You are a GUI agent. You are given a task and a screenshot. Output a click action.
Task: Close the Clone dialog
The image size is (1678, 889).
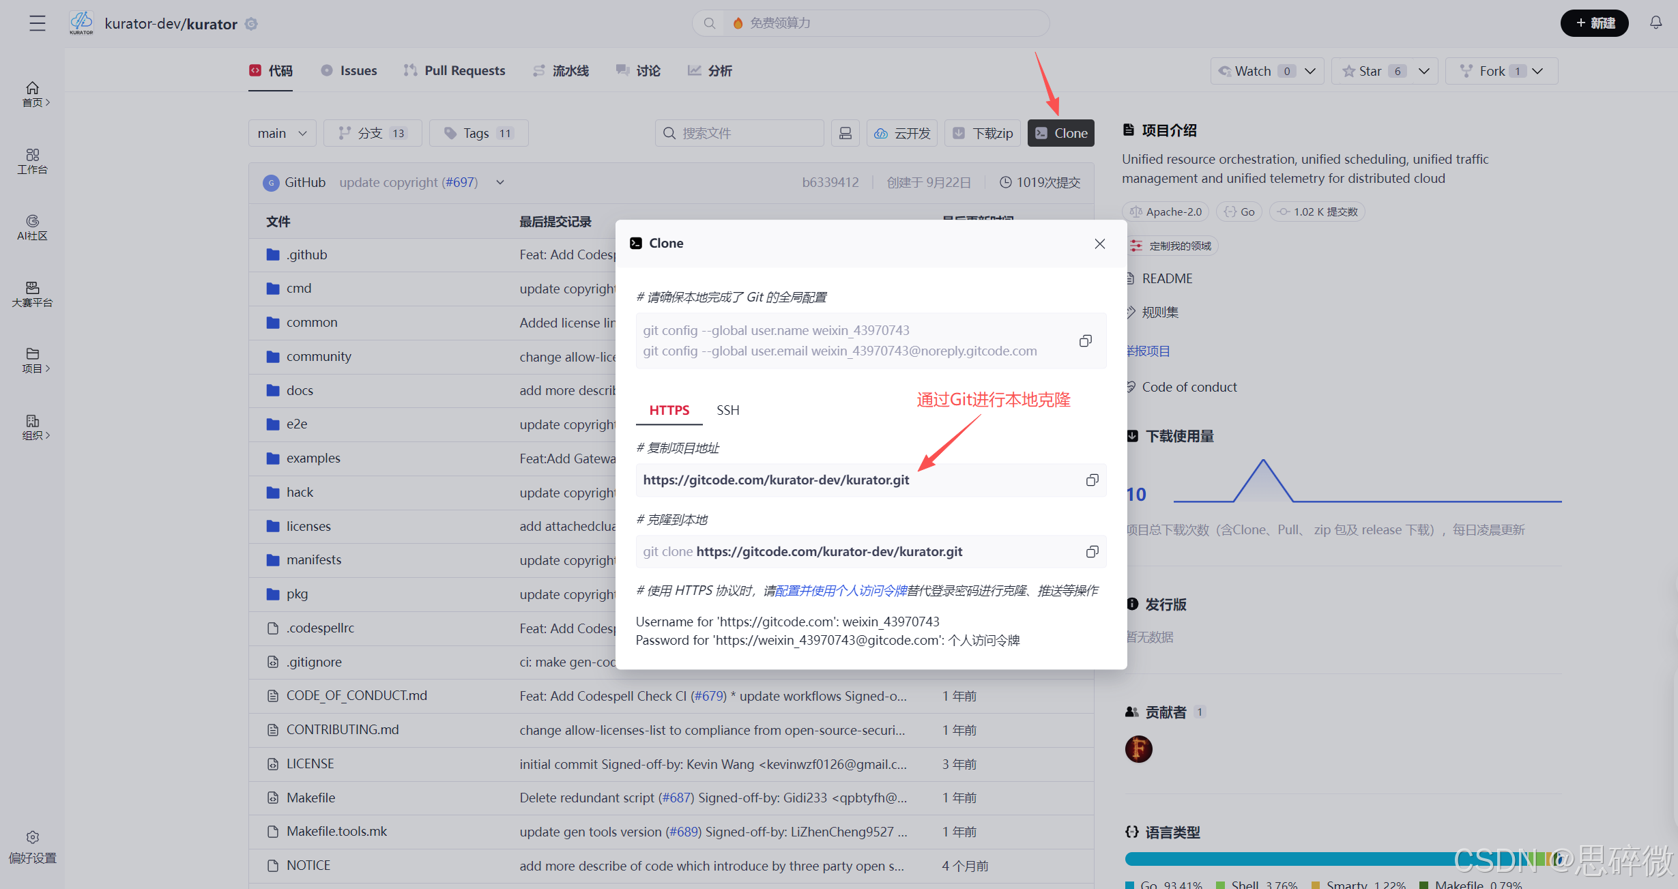click(x=1099, y=244)
